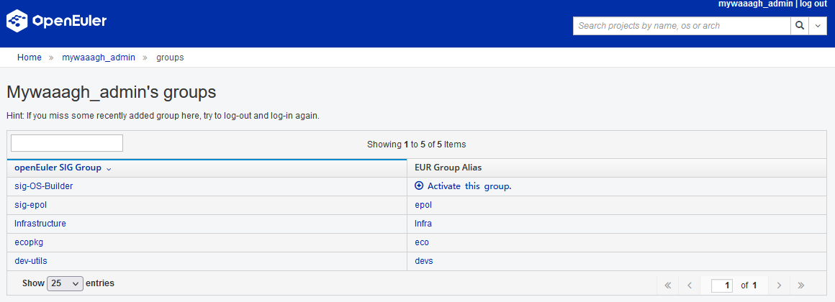Viewport: 835px width, 302px height.
Task: Open the Show entries count dropdown
Action: 65,283
